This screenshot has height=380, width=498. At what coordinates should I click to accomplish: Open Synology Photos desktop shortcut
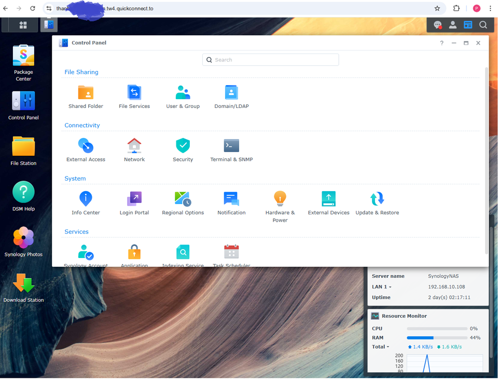[x=23, y=242]
